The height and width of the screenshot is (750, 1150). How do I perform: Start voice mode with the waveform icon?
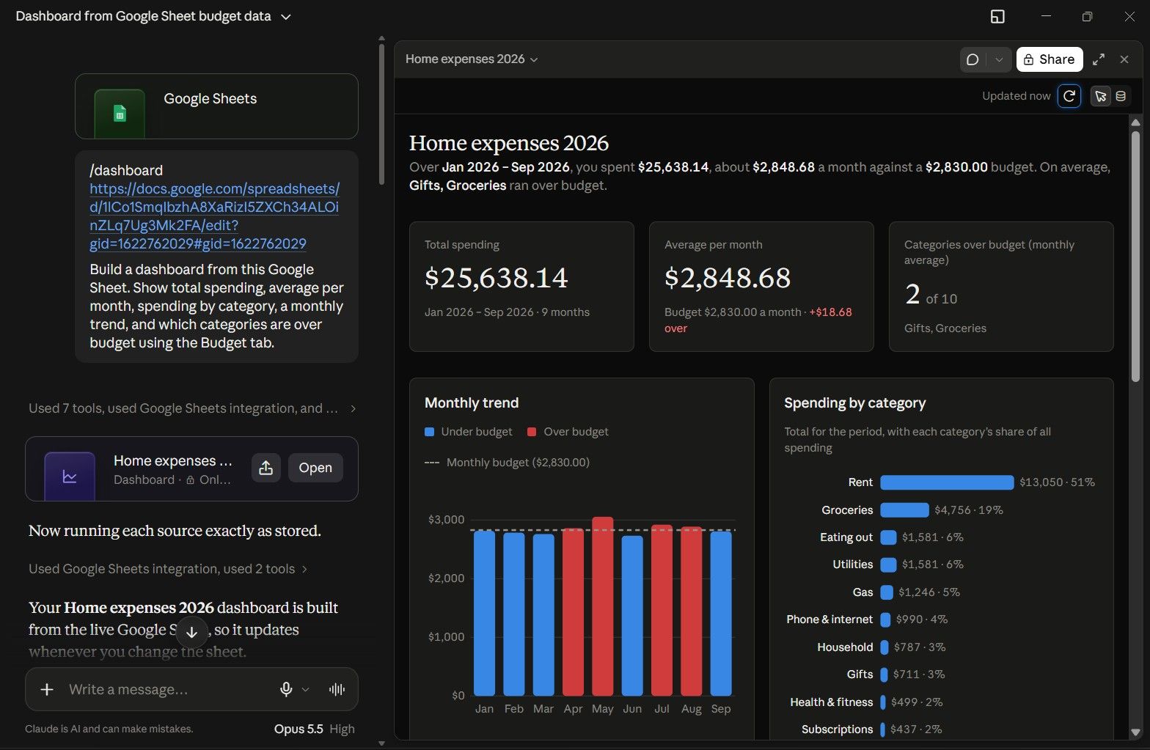pyautogui.click(x=337, y=689)
